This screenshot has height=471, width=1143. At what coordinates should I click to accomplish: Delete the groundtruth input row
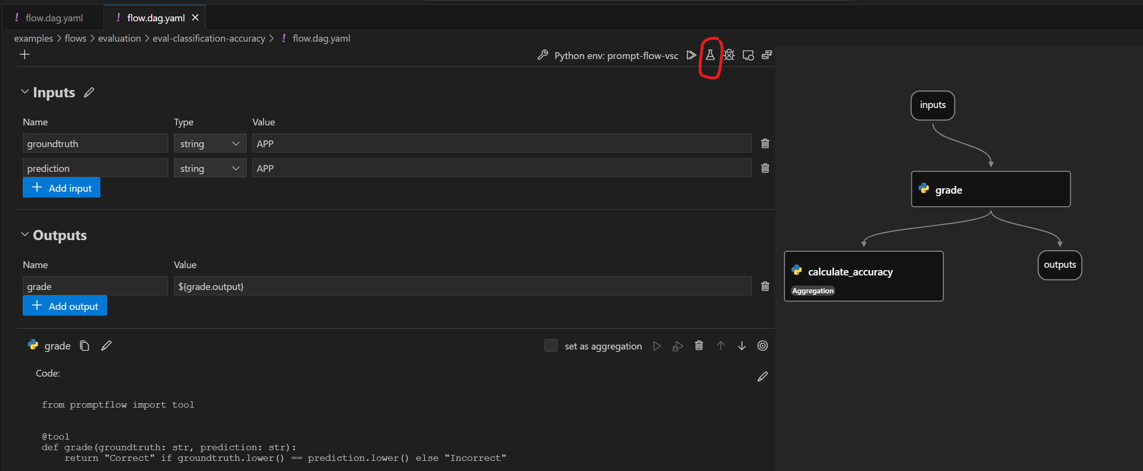(765, 143)
